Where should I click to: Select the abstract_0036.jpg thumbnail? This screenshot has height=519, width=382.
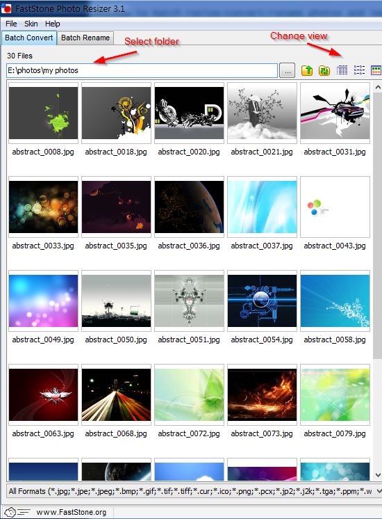pyautogui.click(x=190, y=207)
